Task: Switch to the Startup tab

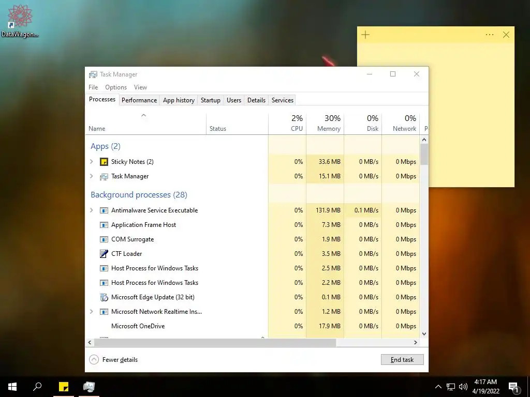Action: (x=210, y=100)
